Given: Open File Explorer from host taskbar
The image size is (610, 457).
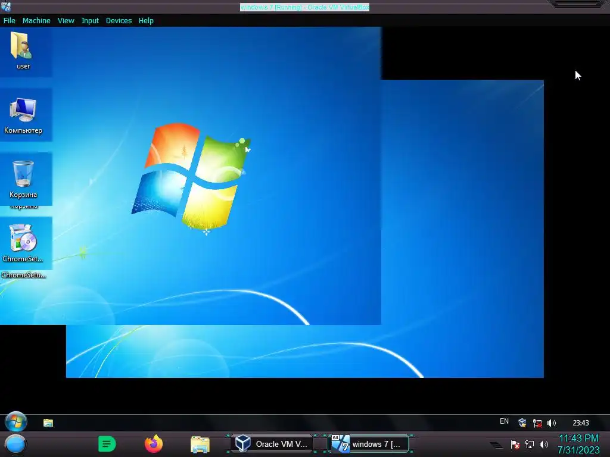Looking at the screenshot, I should (200, 445).
